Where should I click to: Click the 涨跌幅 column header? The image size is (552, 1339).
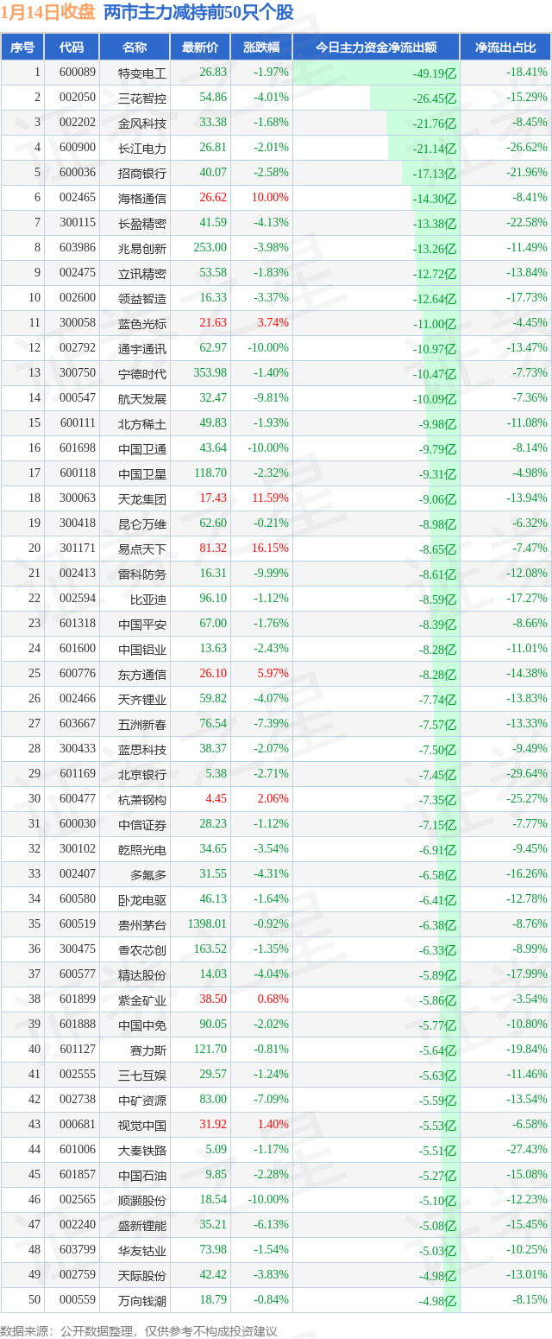261,48
